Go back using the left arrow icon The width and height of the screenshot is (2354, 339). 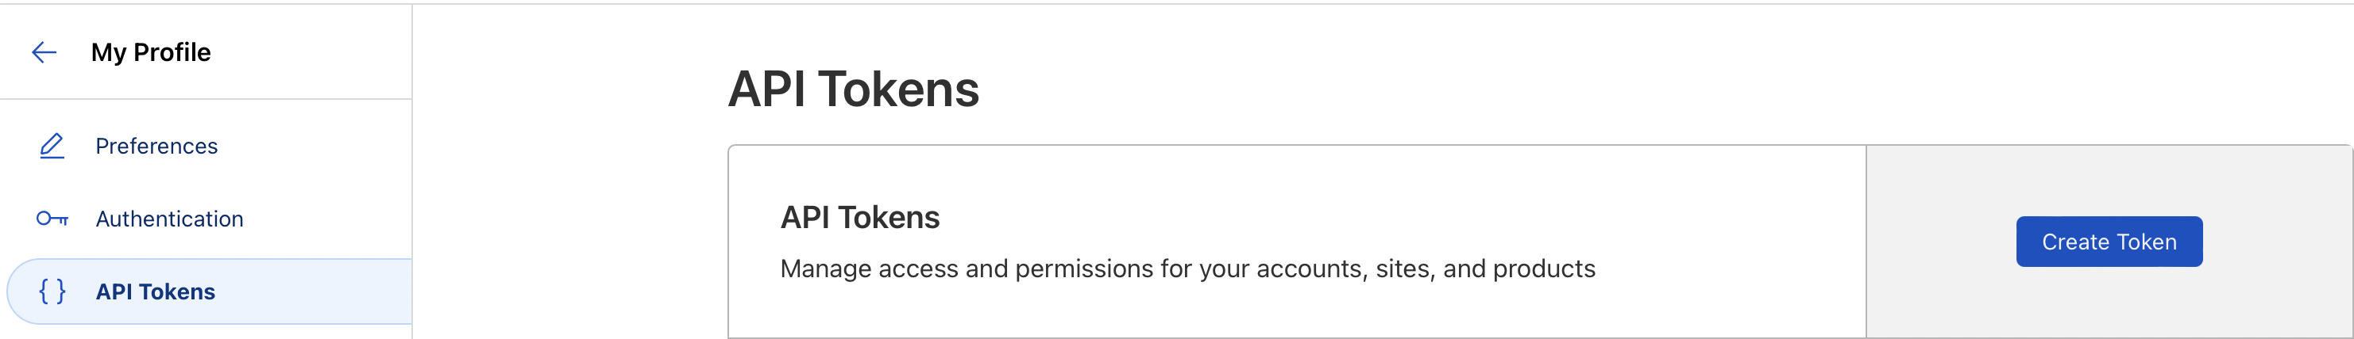[44, 52]
